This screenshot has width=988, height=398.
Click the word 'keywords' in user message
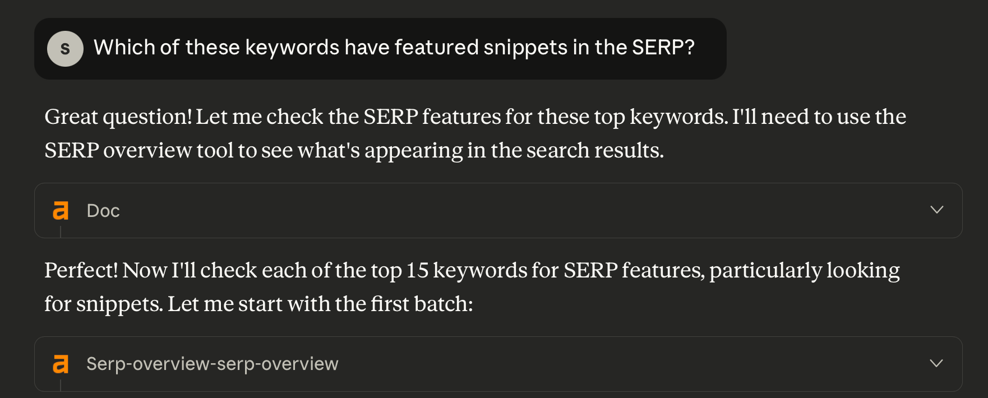click(x=292, y=48)
